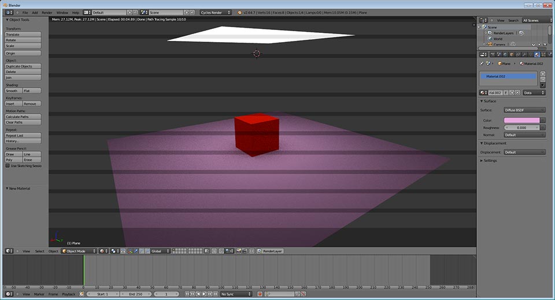Select the Material properties tab

(x=537, y=54)
